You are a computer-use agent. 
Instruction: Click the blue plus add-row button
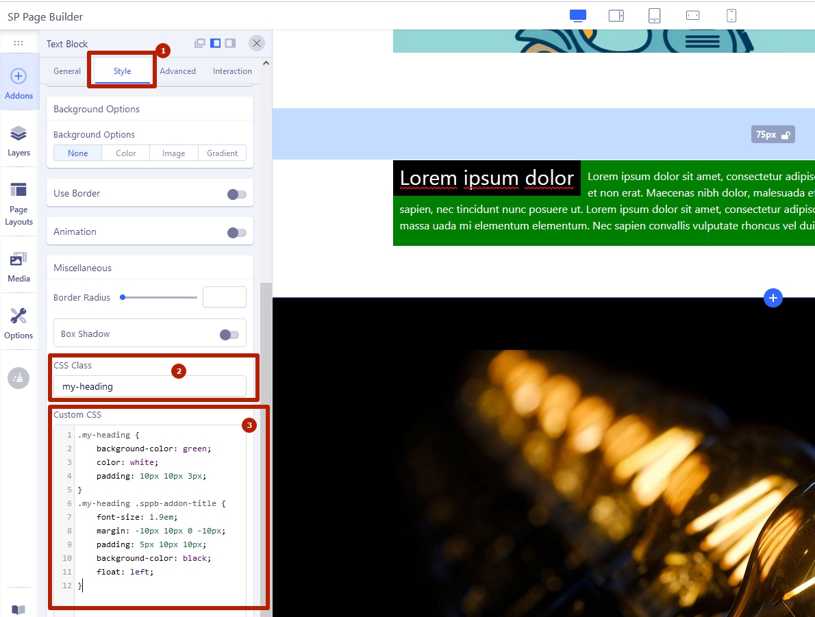(x=773, y=298)
